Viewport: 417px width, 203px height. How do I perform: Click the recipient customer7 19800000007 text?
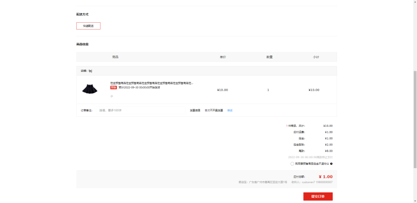pos(312,182)
